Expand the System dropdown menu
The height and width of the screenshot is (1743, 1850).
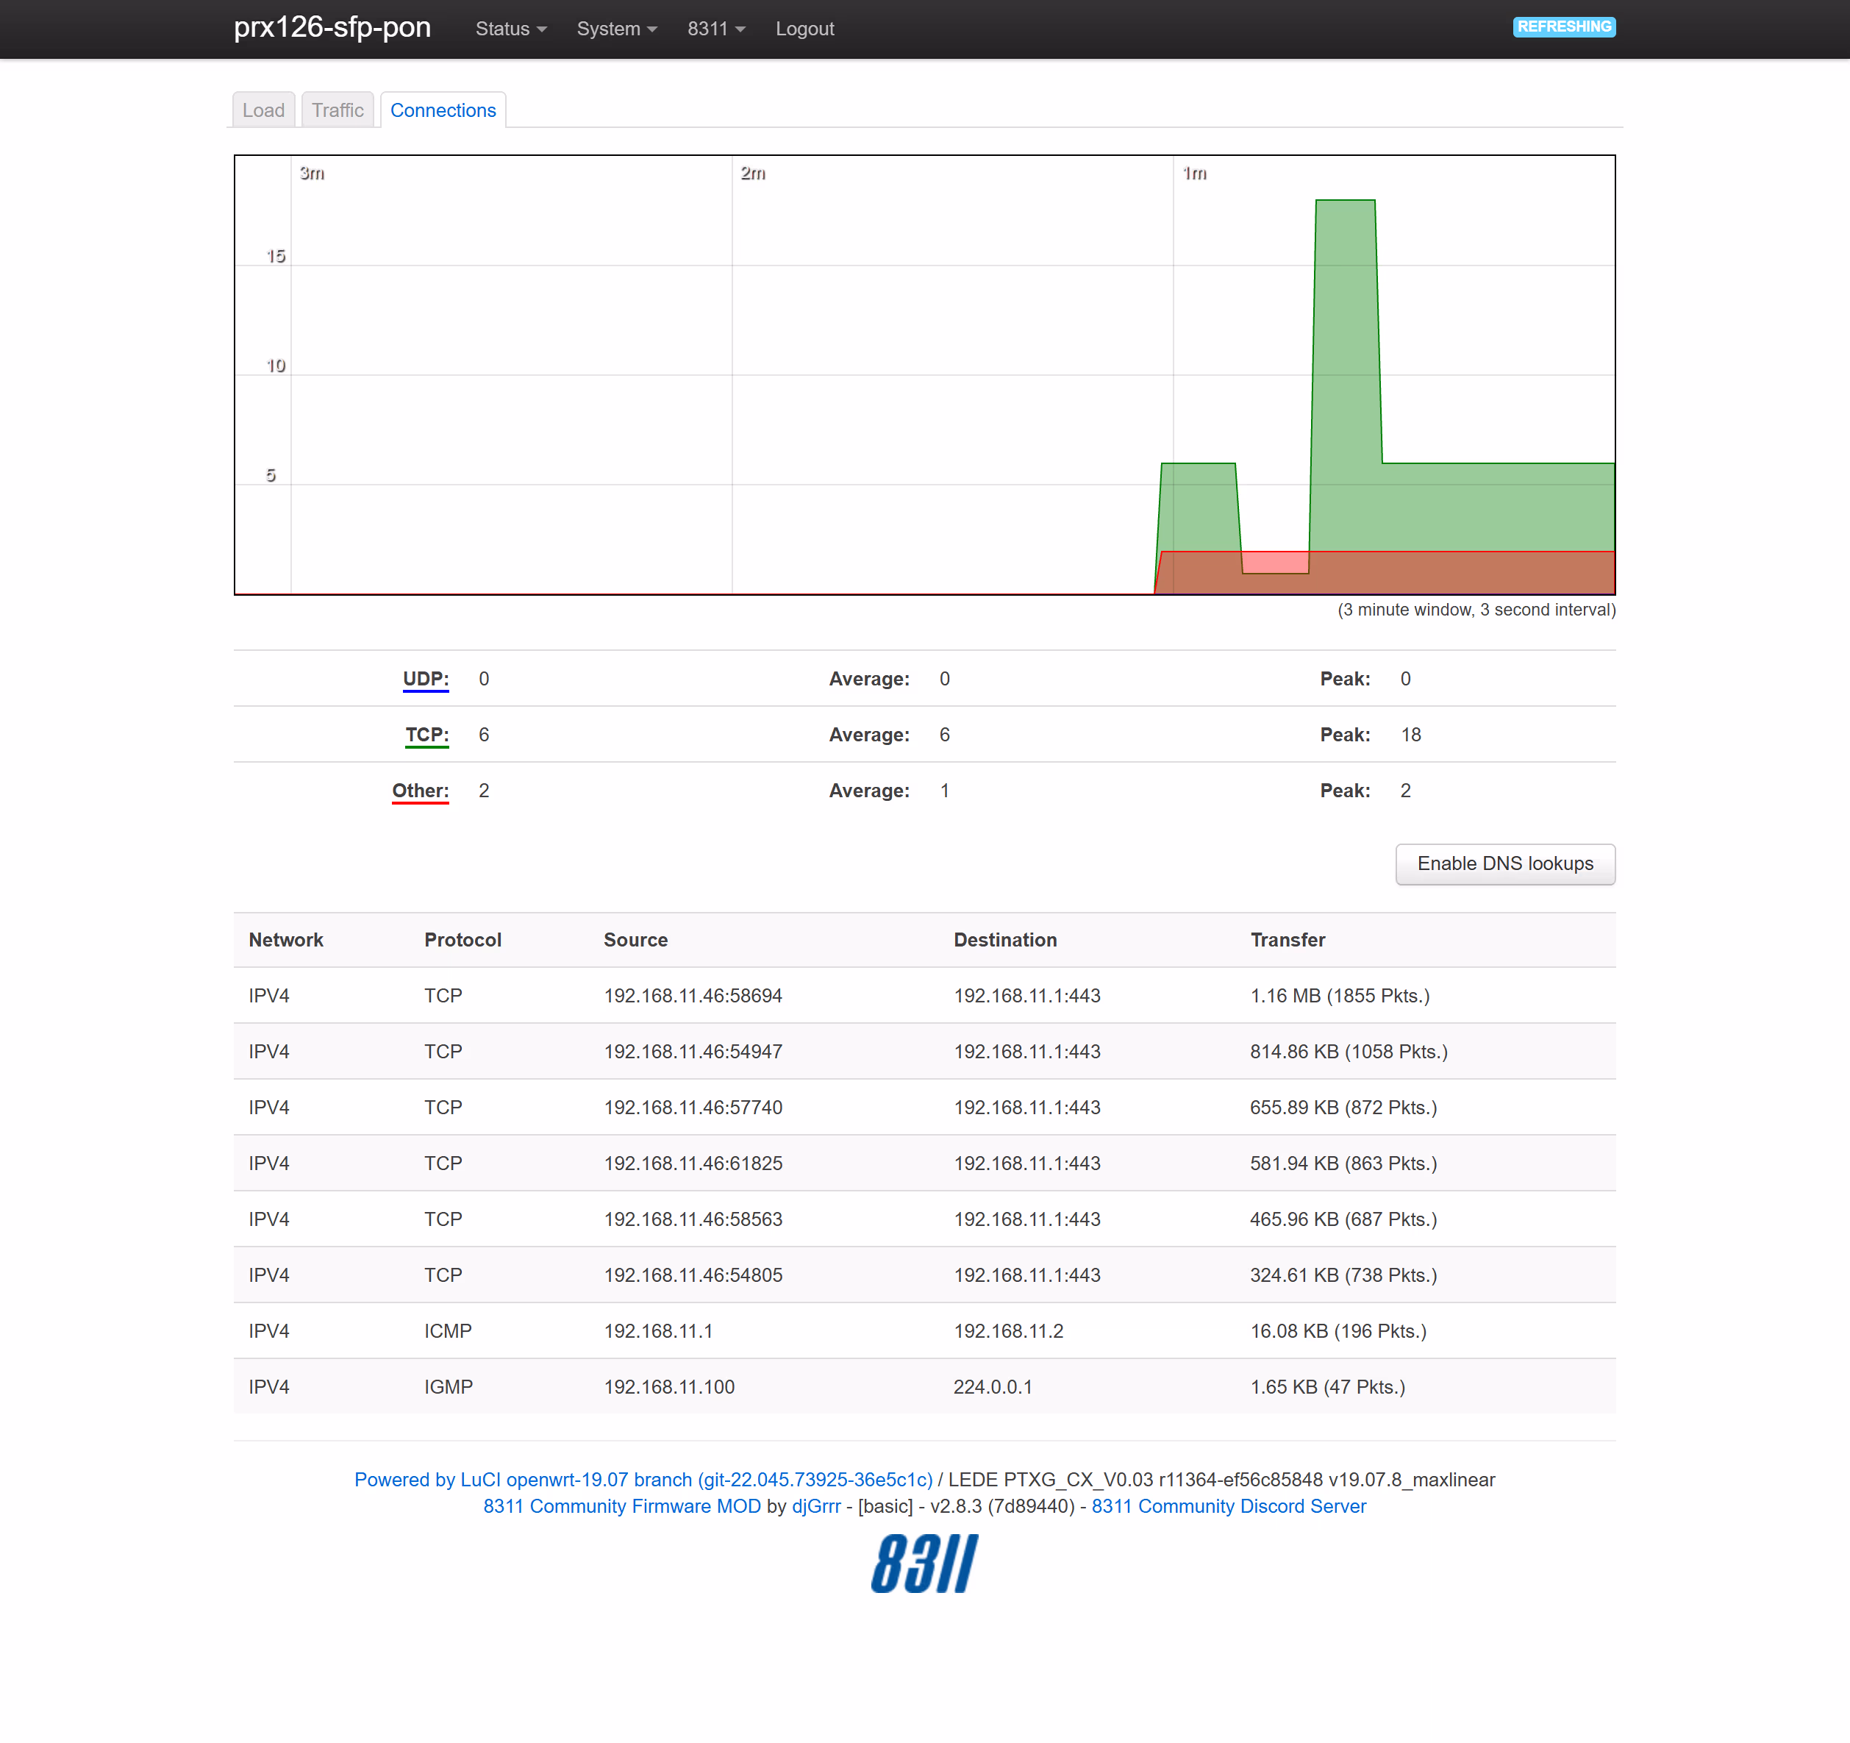point(616,29)
